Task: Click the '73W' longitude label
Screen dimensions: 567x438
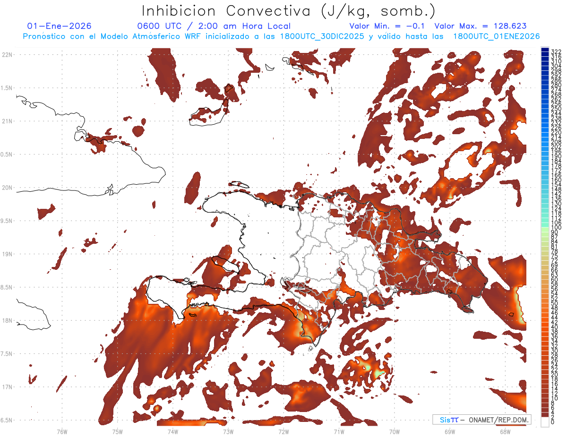Action: click(228, 431)
